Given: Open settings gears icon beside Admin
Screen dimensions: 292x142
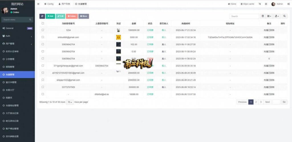Looking at the screenshot, I should pyautogui.click(x=288, y=4).
